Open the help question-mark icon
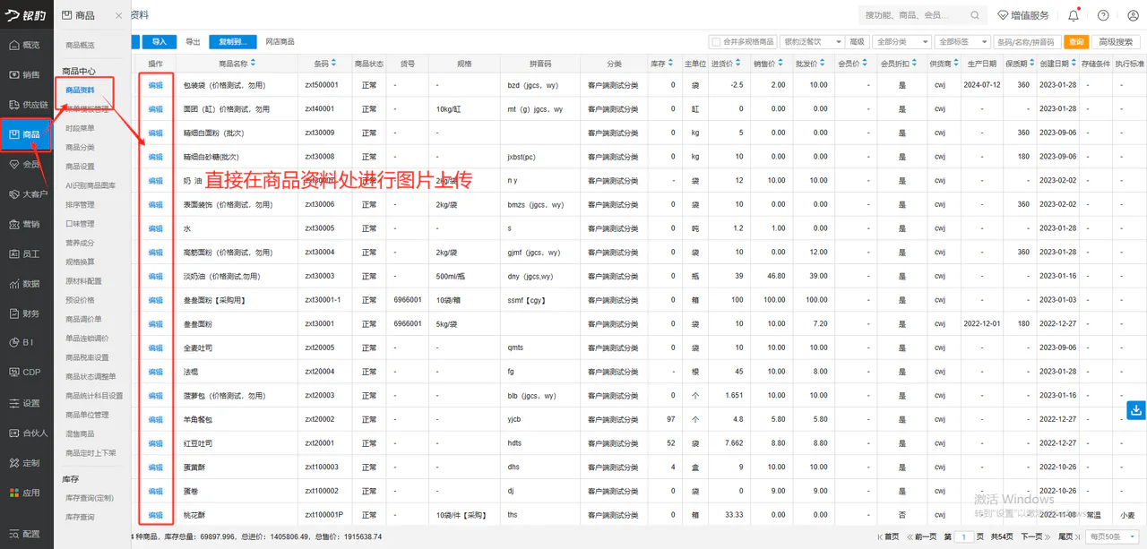This screenshot has height=549, width=1147. point(1103,15)
